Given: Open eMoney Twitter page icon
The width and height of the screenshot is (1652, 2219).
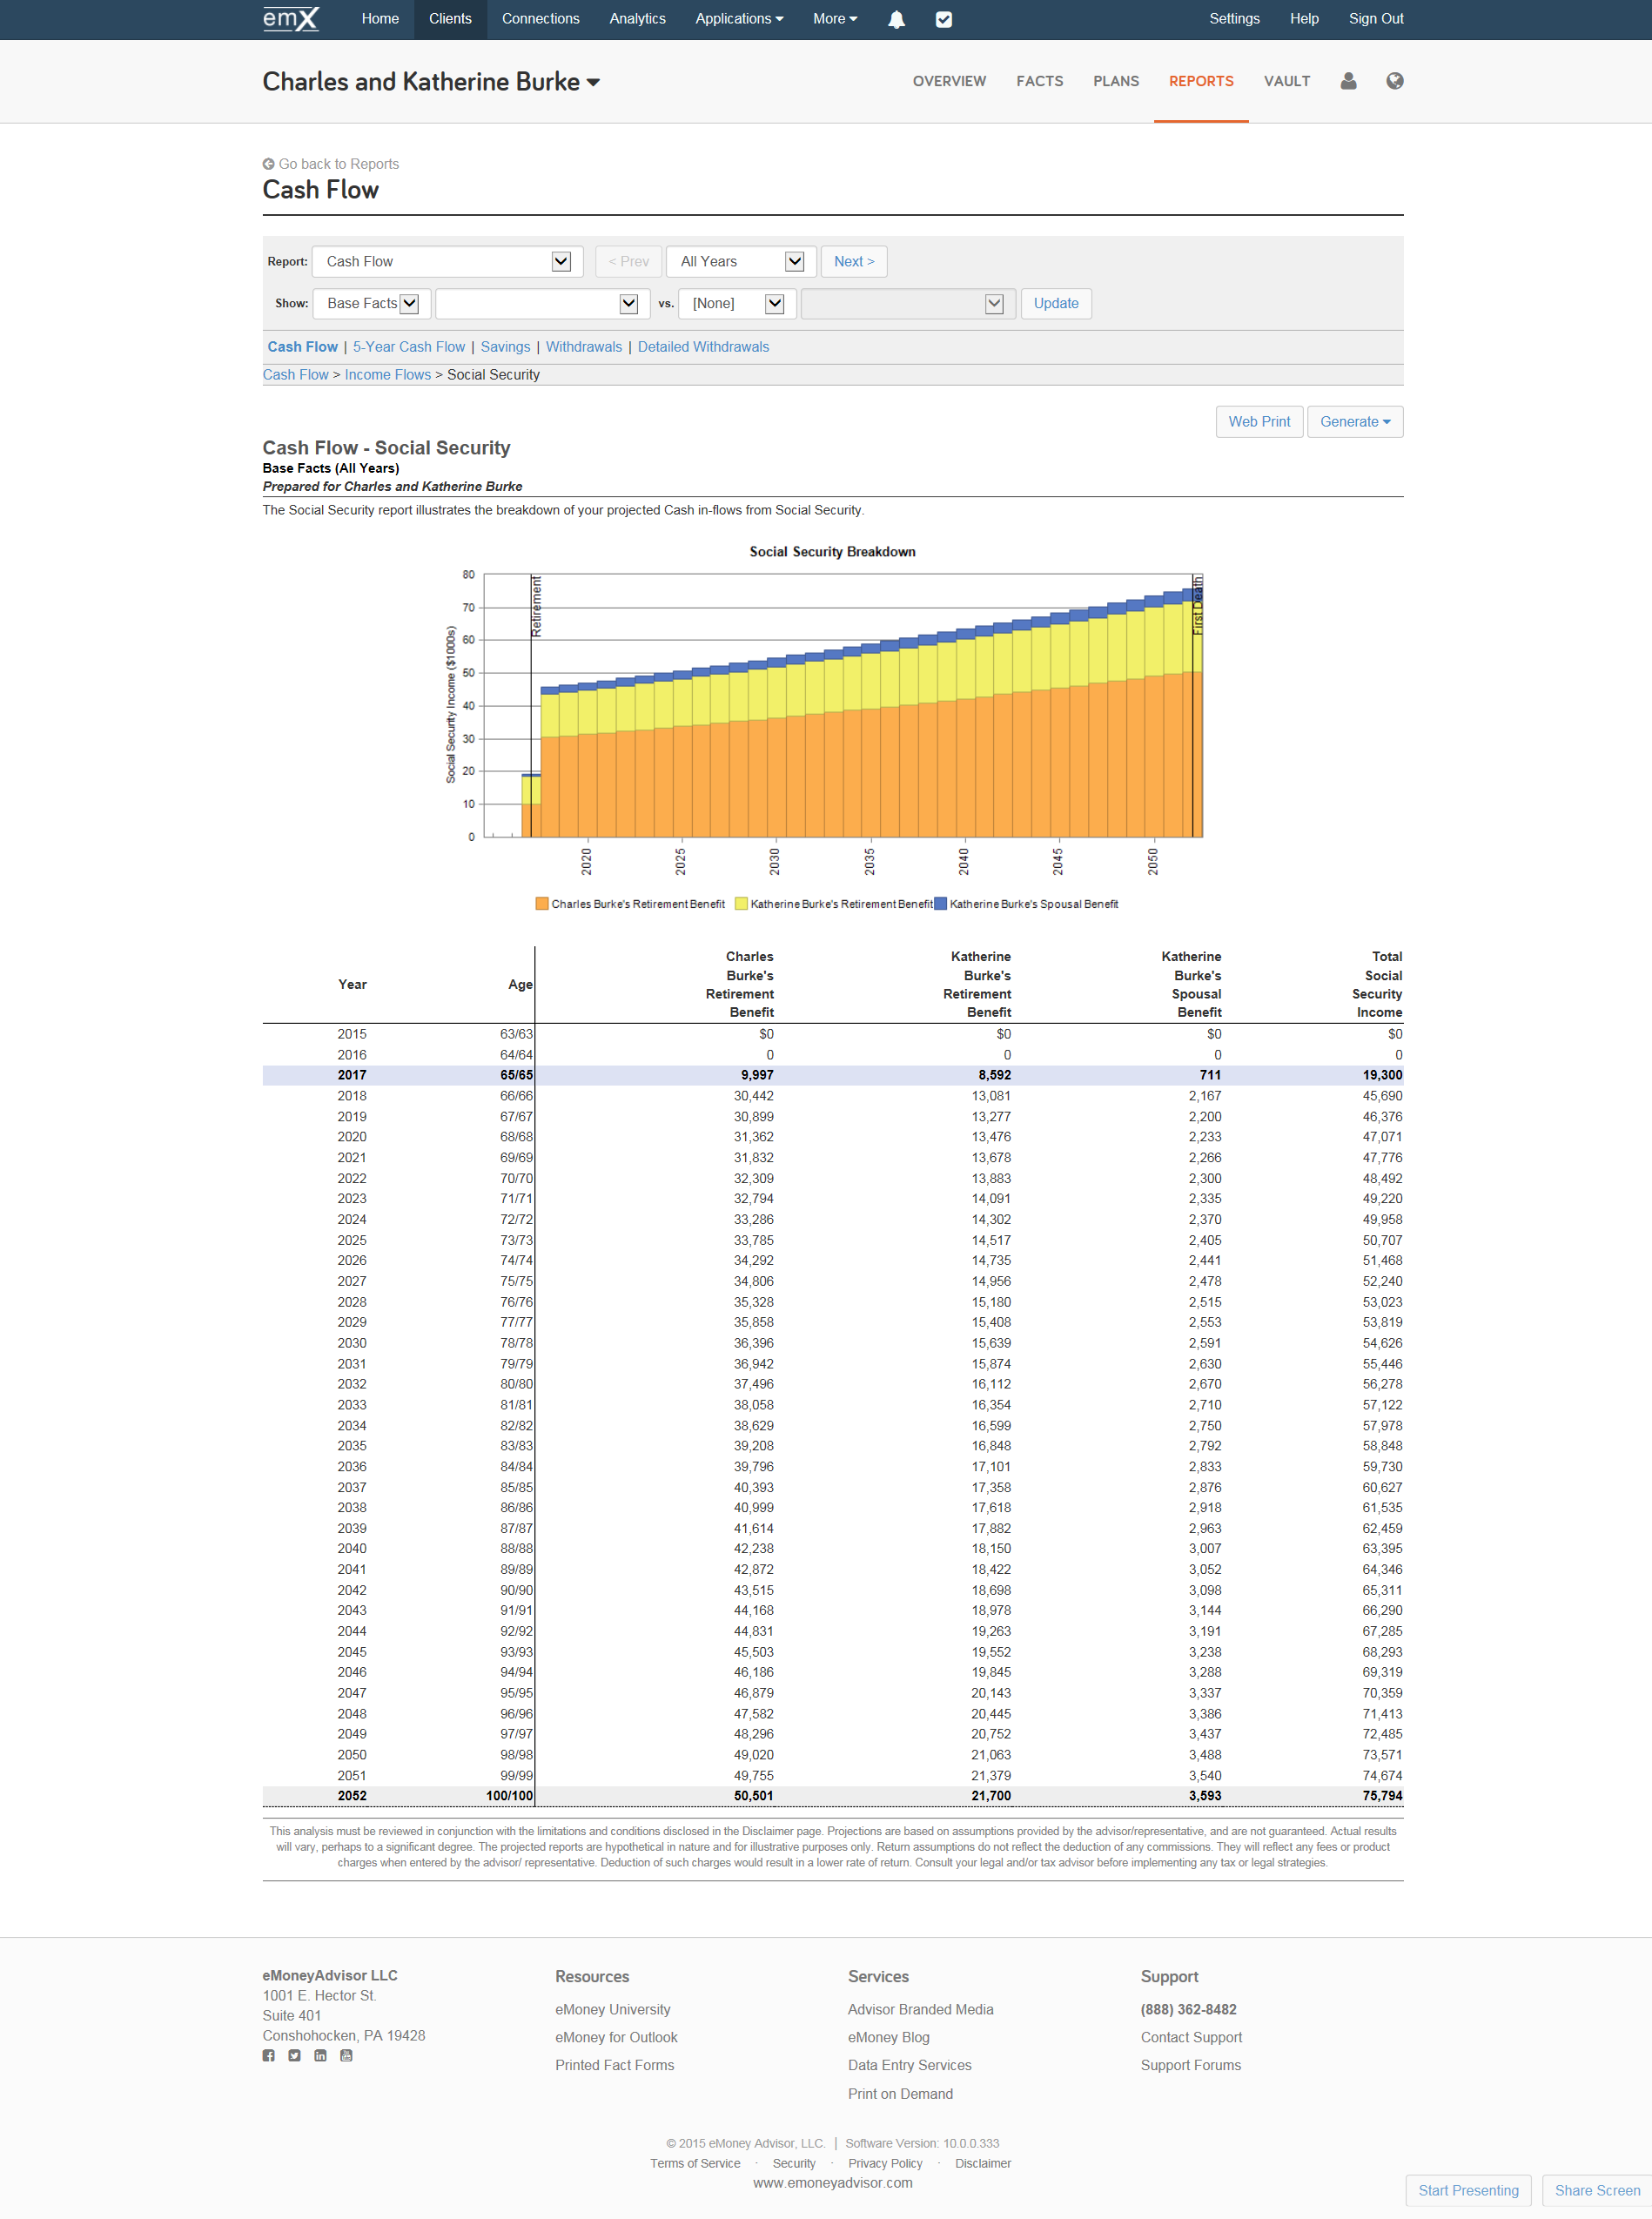Looking at the screenshot, I should [x=294, y=2055].
